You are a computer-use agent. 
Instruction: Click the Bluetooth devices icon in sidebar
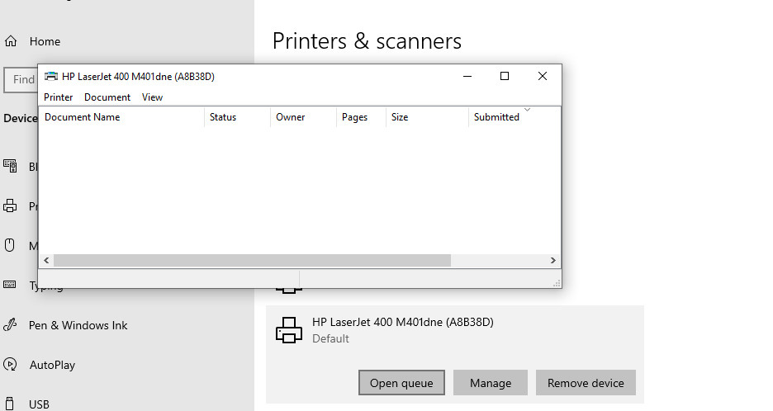point(11,166)
